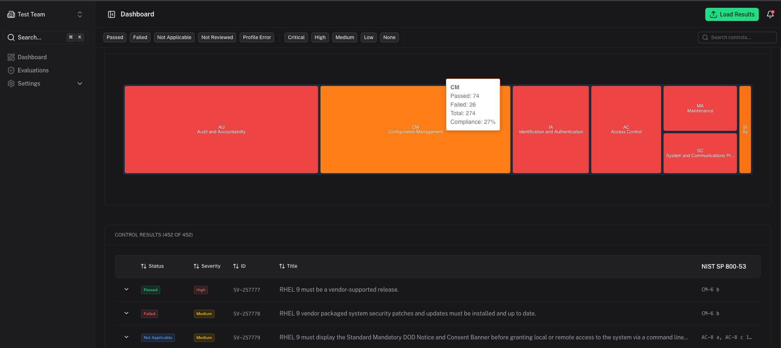This screenshot has width=781, height=348.
Task: Click the Medium badge on SV-257779
Action: pos(204,338)
